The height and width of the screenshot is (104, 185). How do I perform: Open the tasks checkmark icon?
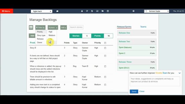(87, 11)
